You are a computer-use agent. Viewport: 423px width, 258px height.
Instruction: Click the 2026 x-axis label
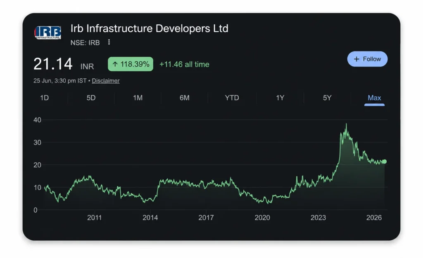click(x=374, y=218)
